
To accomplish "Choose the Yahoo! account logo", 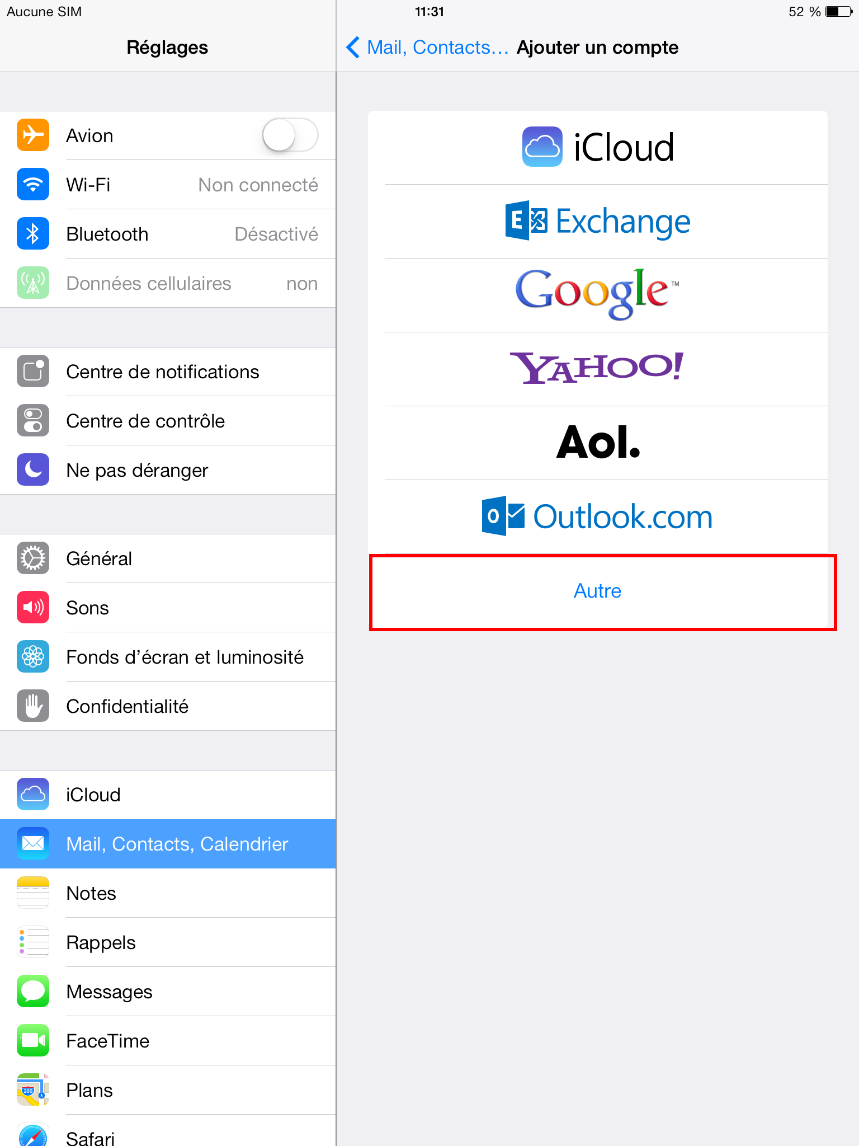I will (597, 368).
